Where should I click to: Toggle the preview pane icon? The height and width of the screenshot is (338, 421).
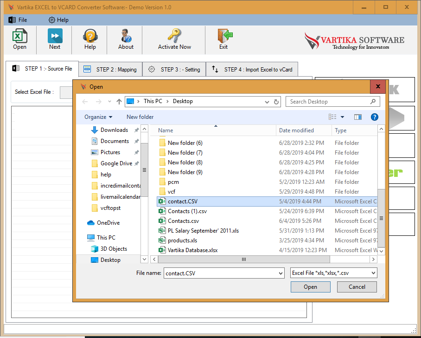point(357,117)
